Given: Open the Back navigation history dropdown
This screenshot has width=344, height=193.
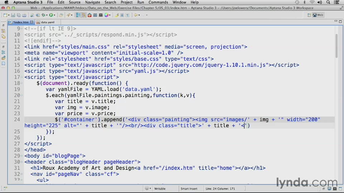Looking at the screenshot, I should click(139, 15).
